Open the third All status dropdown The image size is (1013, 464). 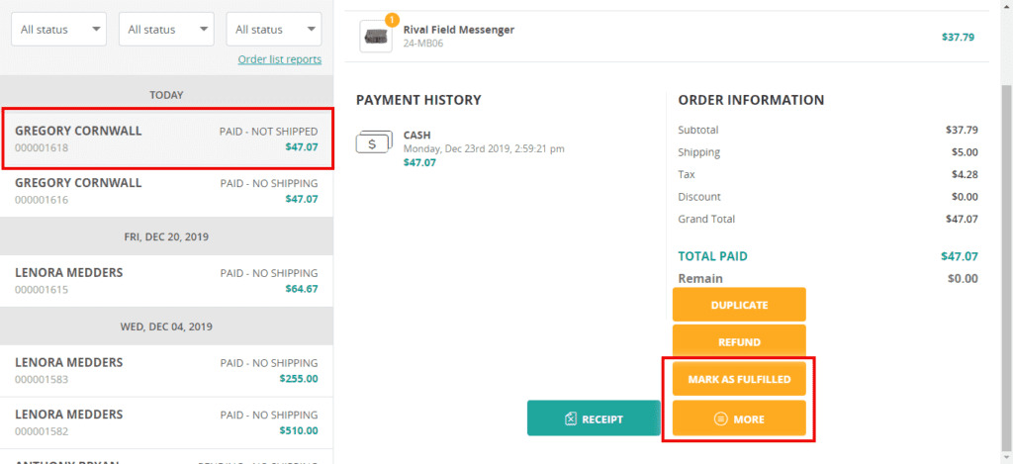(x=274, y=29)
